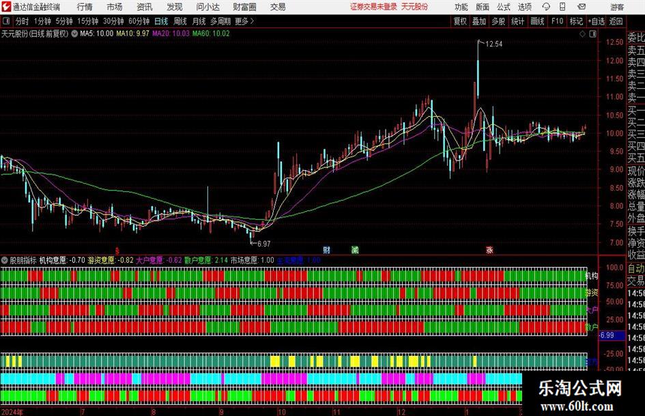Click the blue -6.99 value on axis
This screenshot has height=416, width=645.
612,335
